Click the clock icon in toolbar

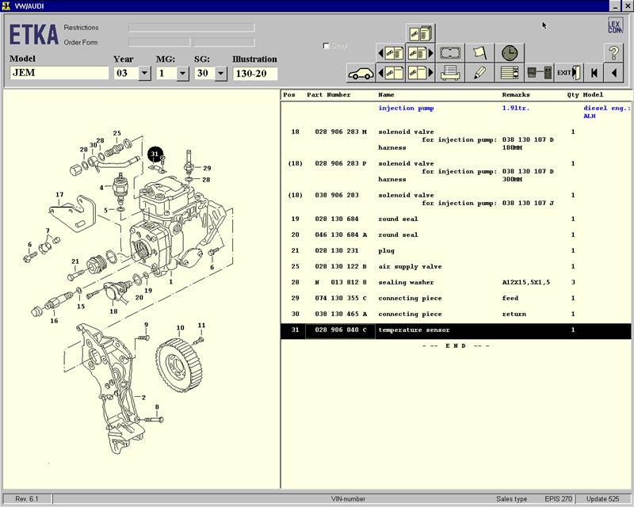coord(510,53)
